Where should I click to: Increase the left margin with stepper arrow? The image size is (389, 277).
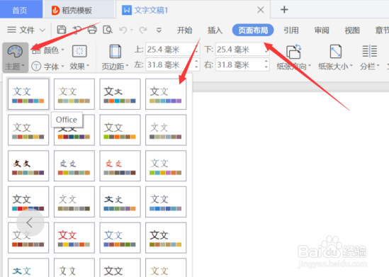click(x=196, y=62)
